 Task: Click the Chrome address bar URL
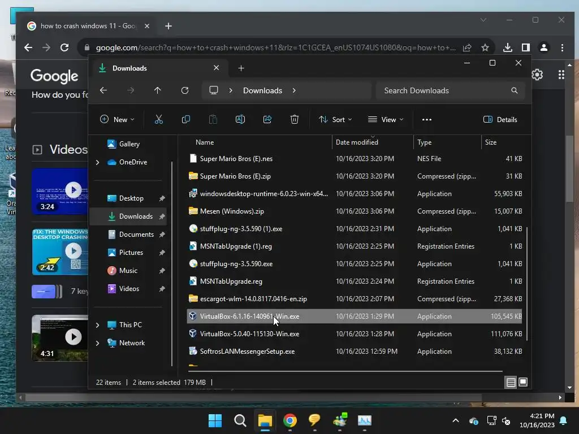[275, 47]
